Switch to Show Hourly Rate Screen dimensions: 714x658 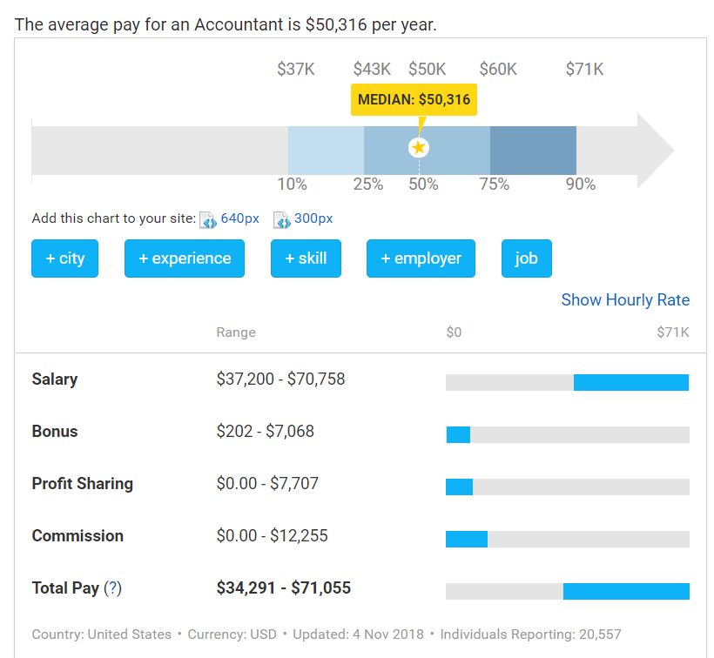click(625, 300)
